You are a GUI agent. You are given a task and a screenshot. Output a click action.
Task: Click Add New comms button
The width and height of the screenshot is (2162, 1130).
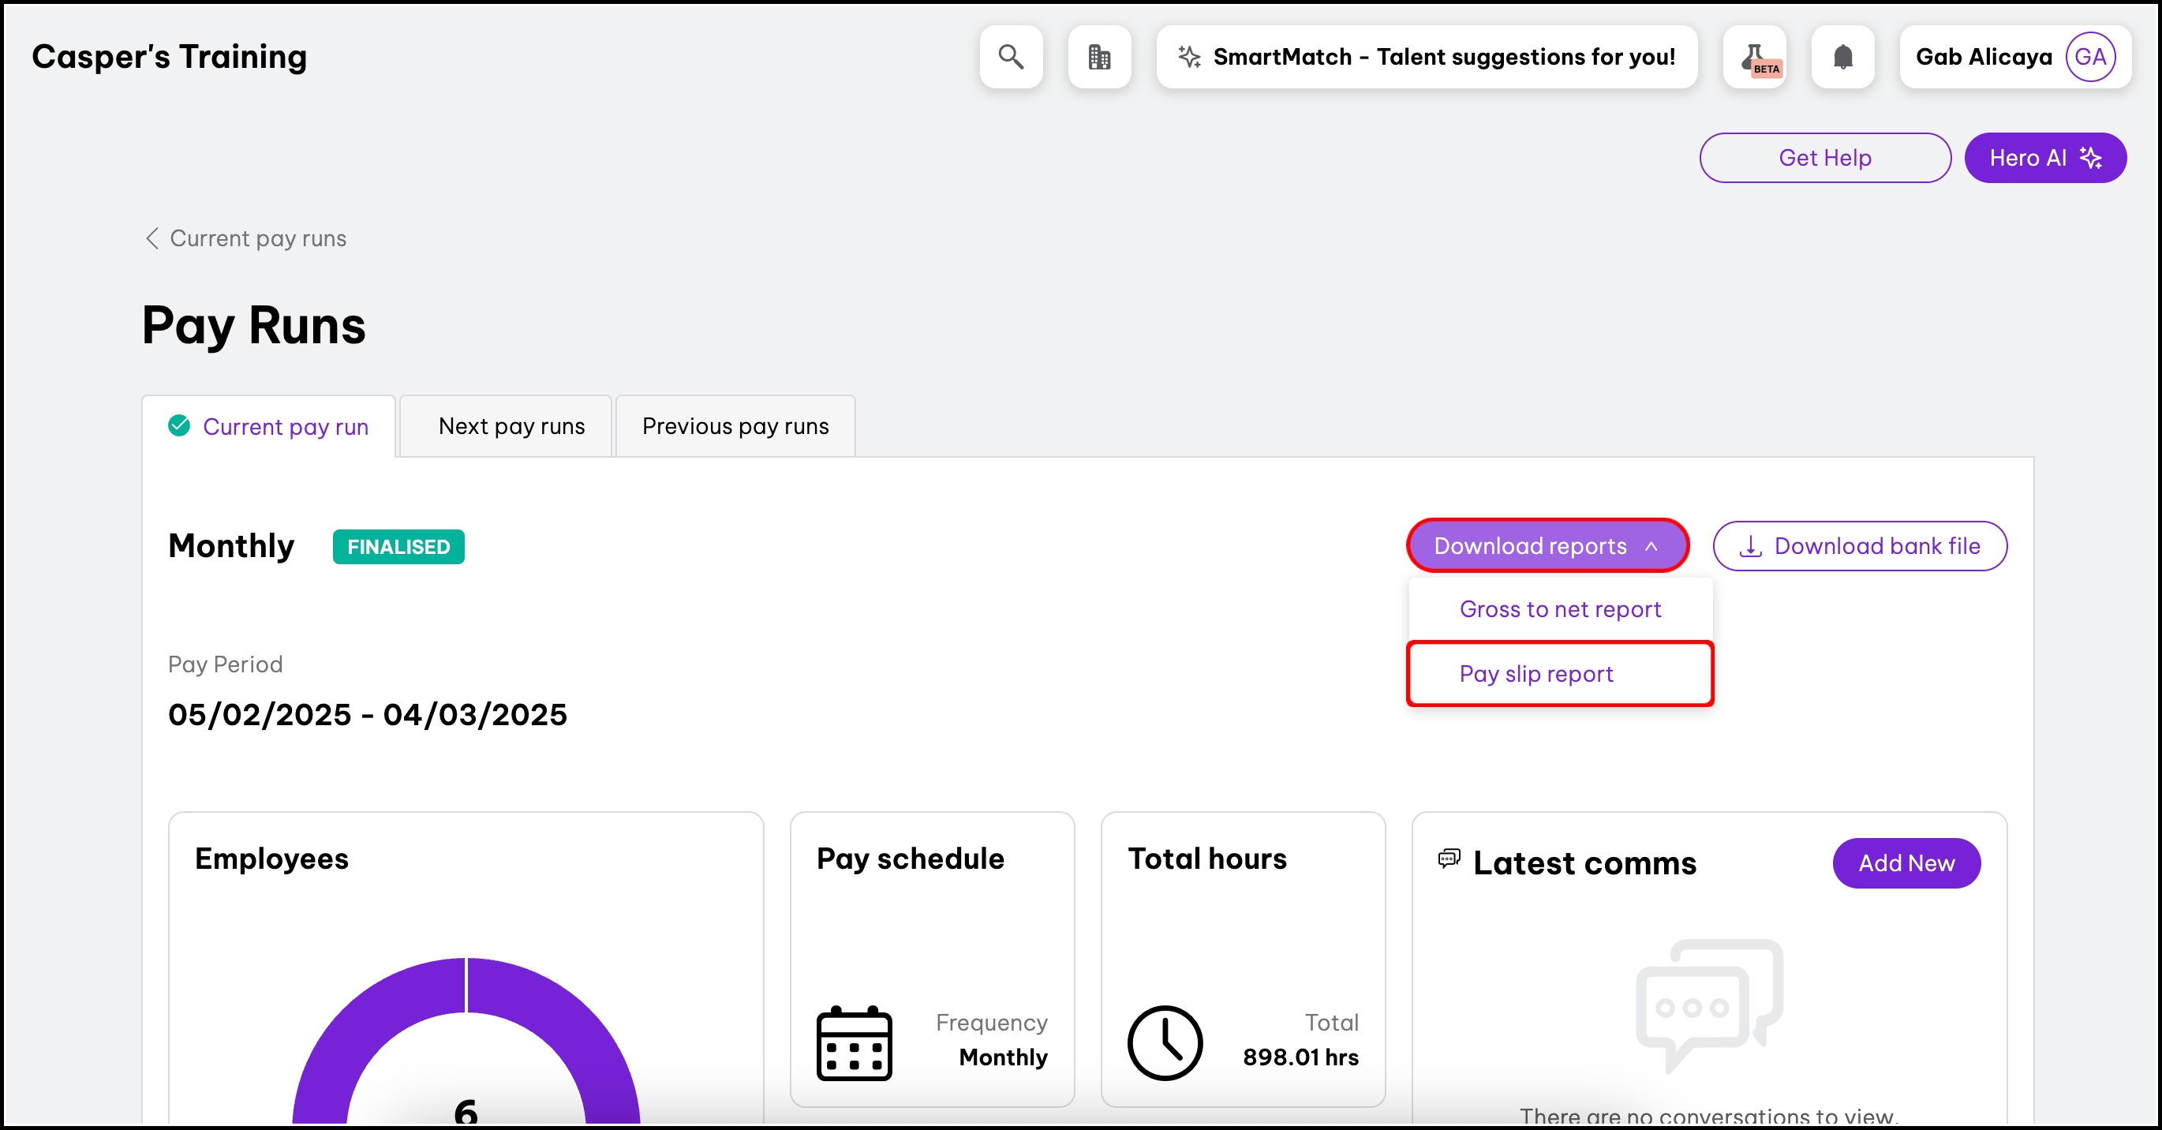coord(1906,863)
